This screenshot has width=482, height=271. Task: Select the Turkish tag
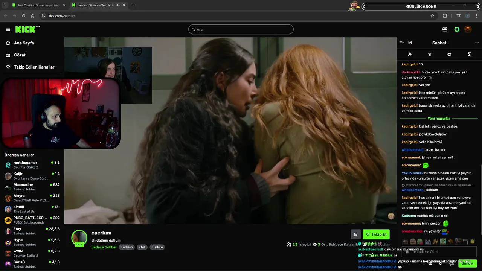(127, 247)
